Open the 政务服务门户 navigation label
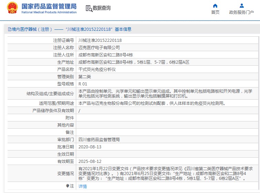 [241, 12]
